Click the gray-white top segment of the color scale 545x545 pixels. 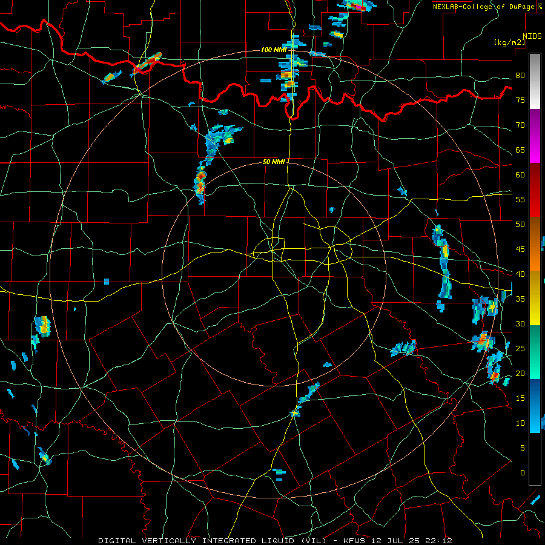point(535,81)
